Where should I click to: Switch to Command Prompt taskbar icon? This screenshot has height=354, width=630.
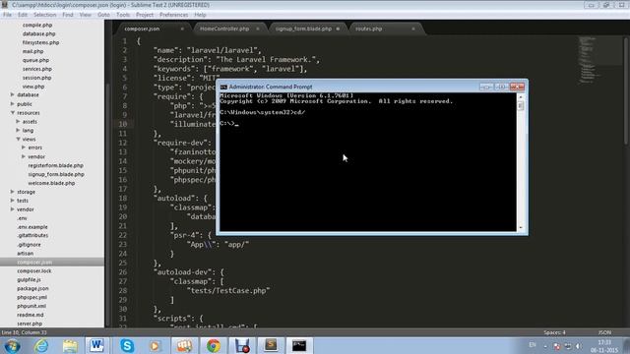pos(299,345)
